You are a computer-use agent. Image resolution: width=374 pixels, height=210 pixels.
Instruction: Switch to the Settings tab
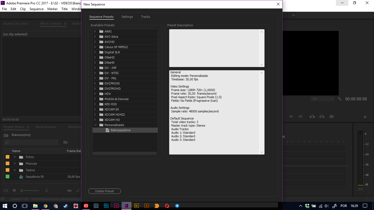[x=127, y=17]
